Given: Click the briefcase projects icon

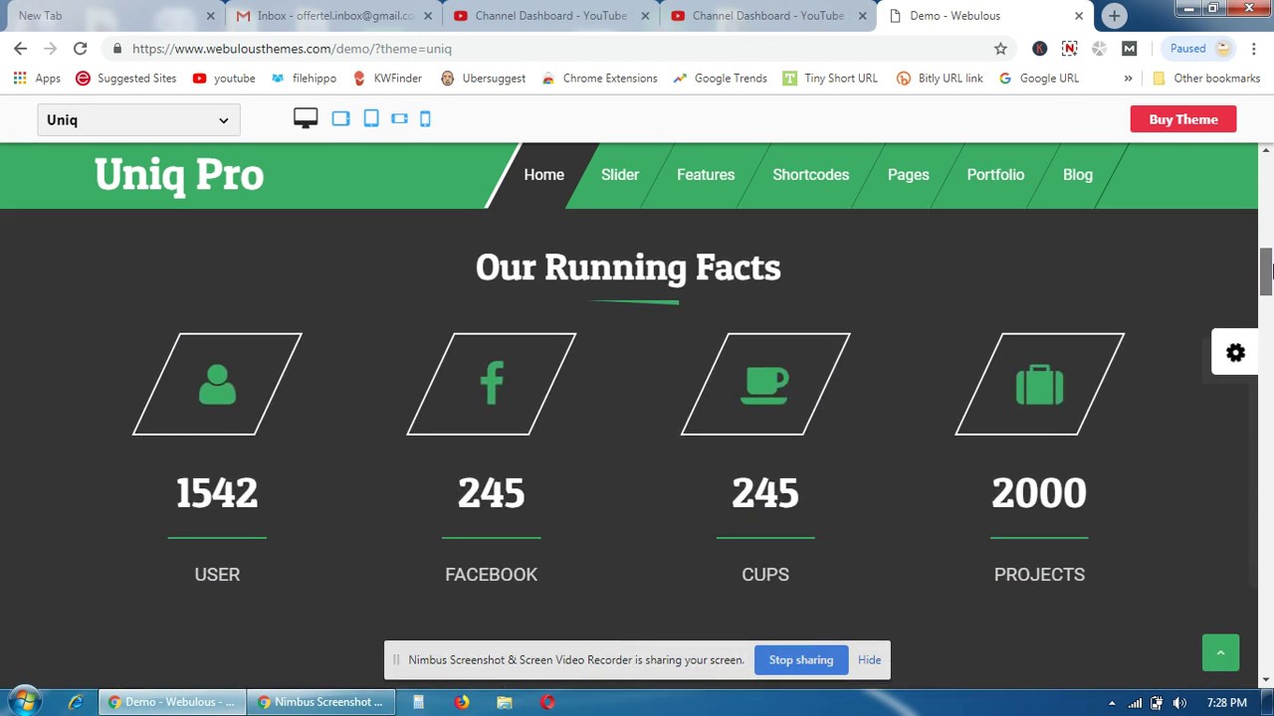Looking at the screenshot, I should pos(1039,384).
